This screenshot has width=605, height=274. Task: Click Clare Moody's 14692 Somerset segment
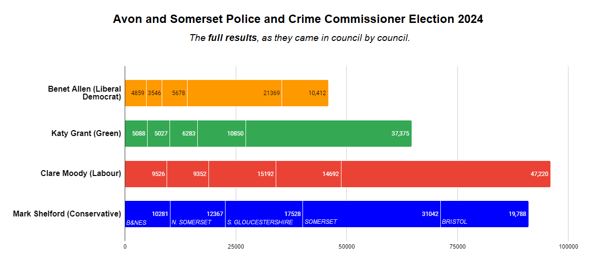[x=308, y=174]
